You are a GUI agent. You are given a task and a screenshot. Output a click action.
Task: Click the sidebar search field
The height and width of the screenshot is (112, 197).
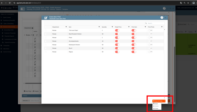tap(9, 11)
